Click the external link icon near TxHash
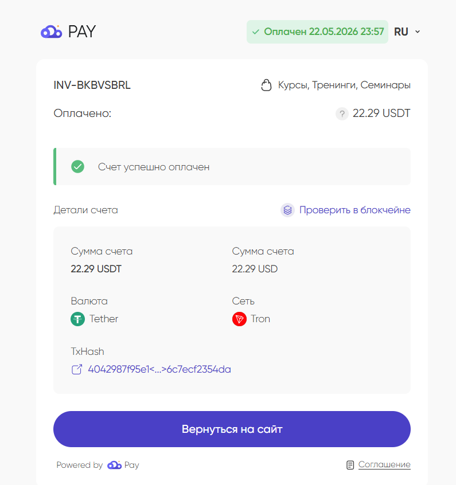 tap(77, 369)
